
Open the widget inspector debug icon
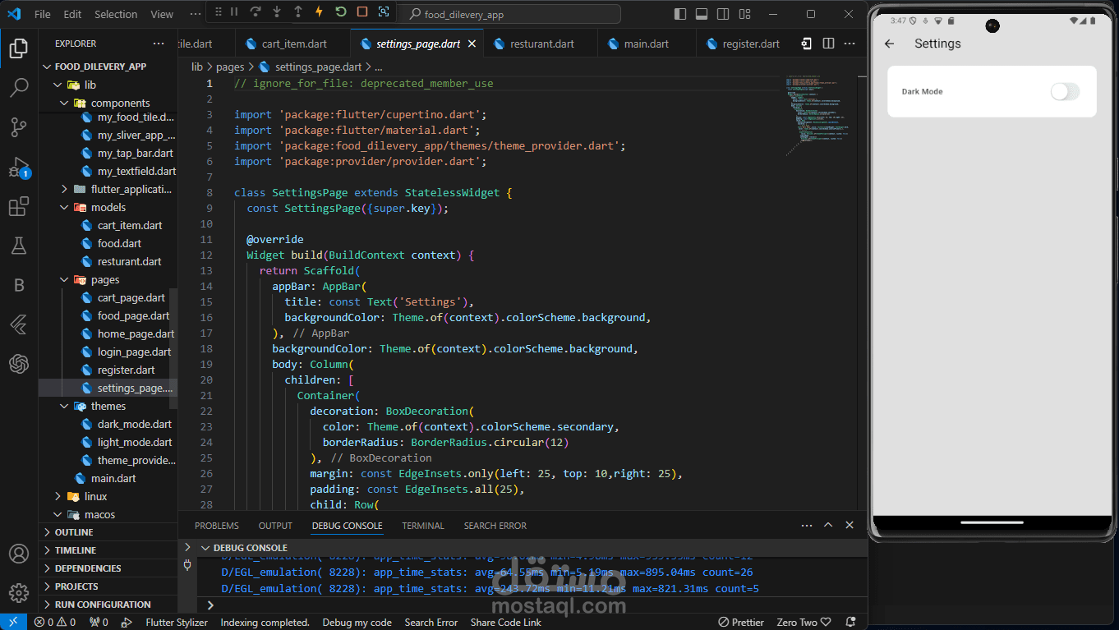tap(384, 12)
